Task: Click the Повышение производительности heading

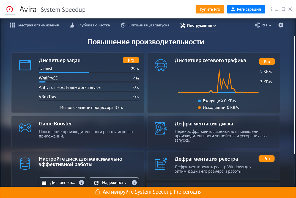Action: point(146,42)
